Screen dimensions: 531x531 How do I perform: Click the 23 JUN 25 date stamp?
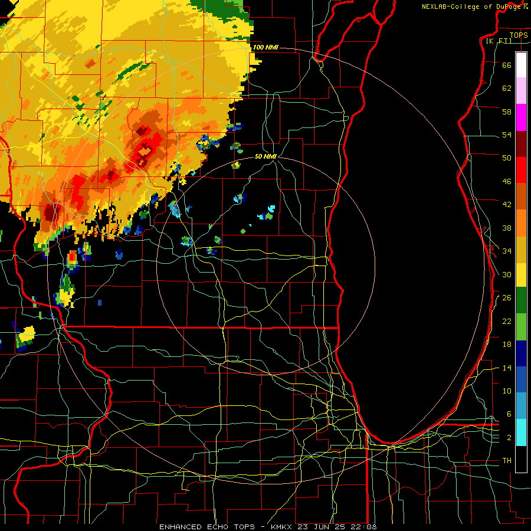tap(322, 527)
